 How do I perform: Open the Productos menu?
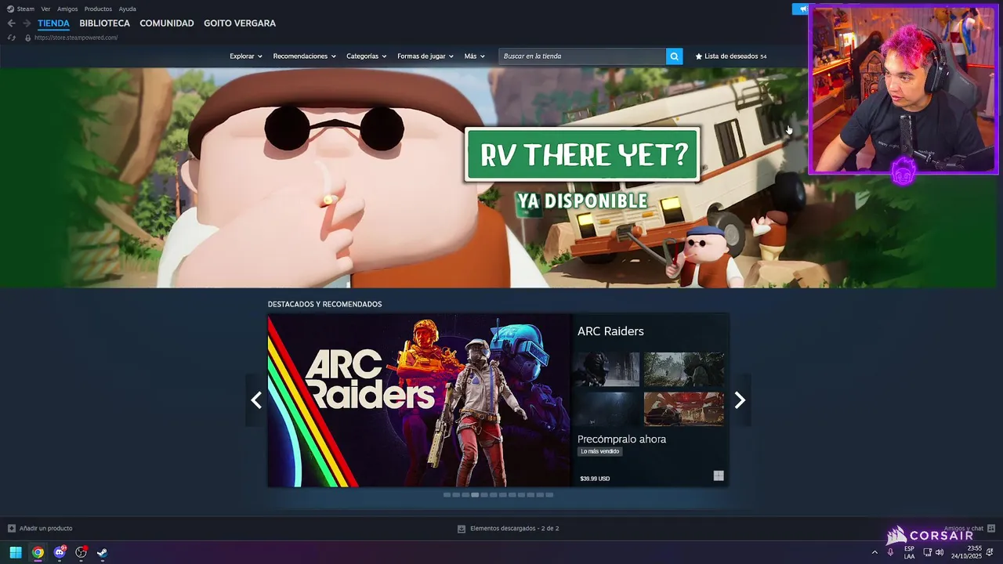click(x=98, y=9)
